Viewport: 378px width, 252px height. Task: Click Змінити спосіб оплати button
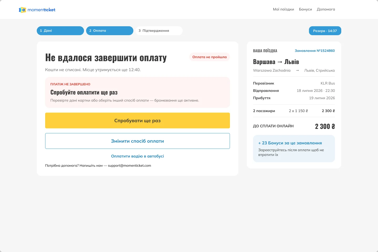(x=138, y=141)
